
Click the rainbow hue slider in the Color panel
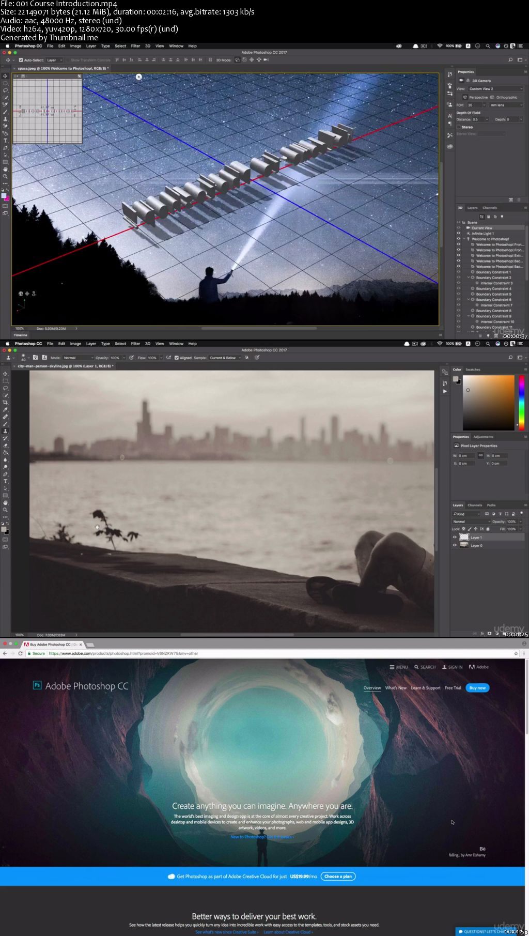point(522,402)
